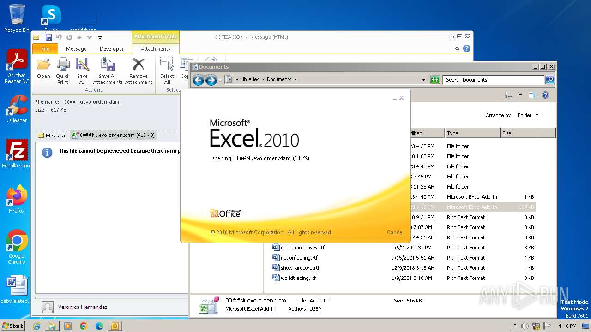
Task: Open the view options dropdown arrow
Action: coord(520,95)
